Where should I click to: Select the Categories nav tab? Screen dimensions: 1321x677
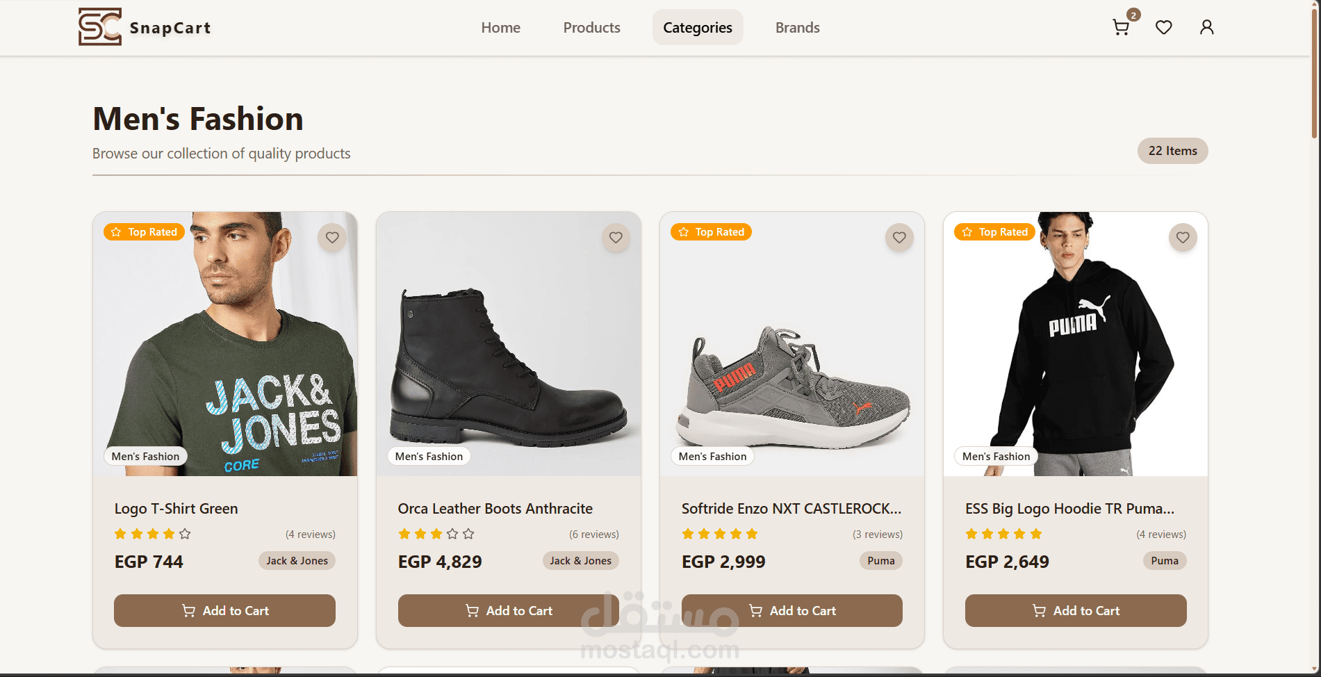tap(698, 28)
